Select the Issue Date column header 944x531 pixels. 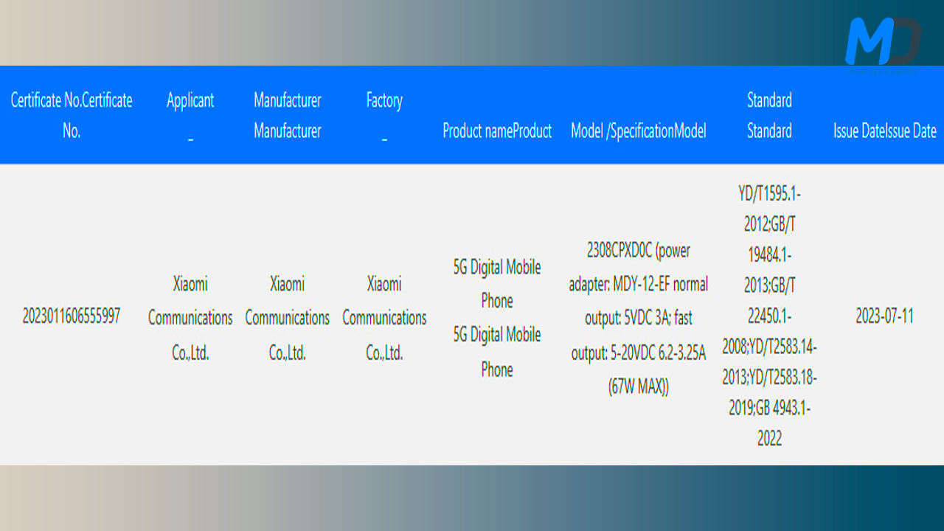point(884,131)
